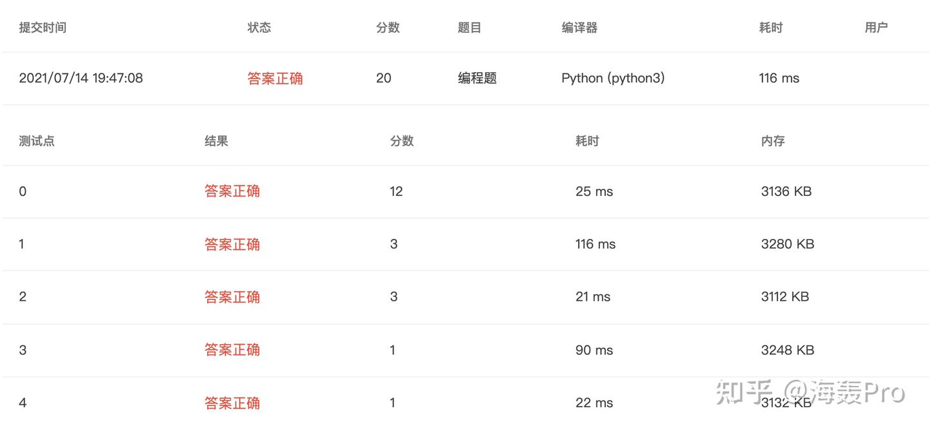Click the 结果 column header
The height and width of the screenshot is (429, 929).
216,141
